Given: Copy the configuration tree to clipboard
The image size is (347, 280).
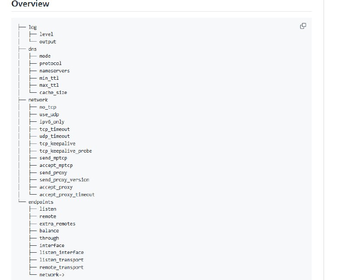Looking at the screenshot, I should pos(302,26).
